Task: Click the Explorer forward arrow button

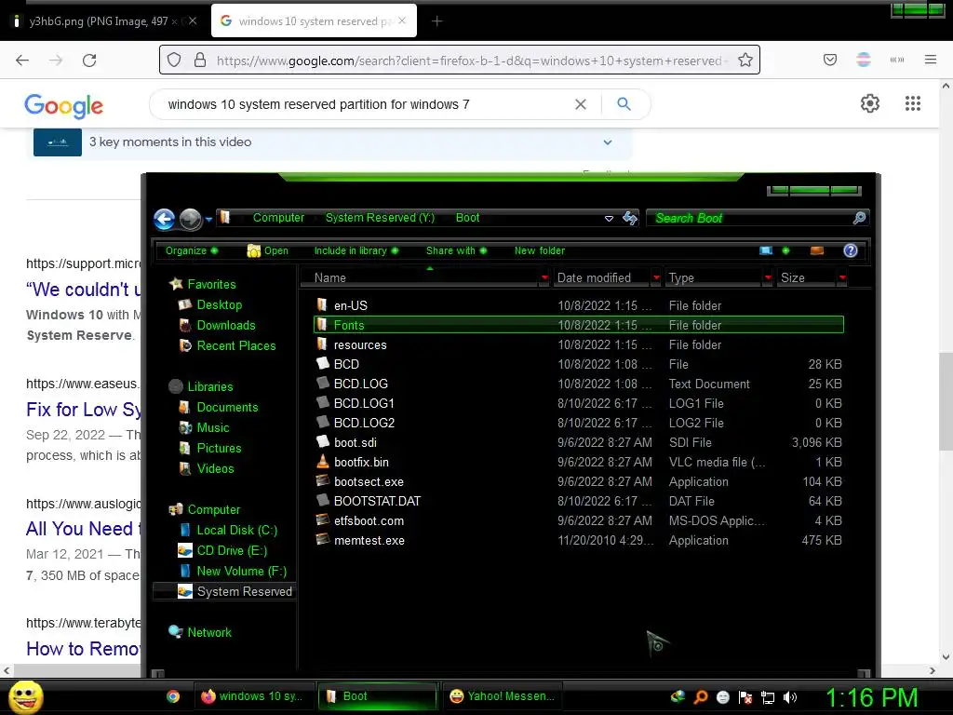Action: [190, 219]
